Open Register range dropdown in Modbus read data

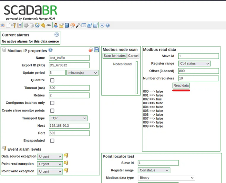tap(194, 63)
